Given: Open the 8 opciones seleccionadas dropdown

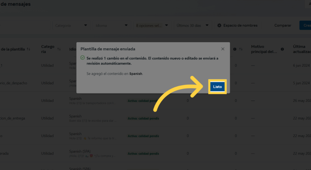Looking at the screenshot, I should pyautogui.click(x=152, y=25).
